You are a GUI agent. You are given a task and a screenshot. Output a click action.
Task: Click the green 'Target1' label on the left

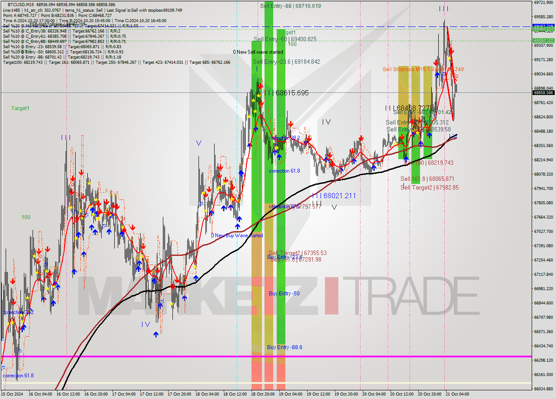20,108
